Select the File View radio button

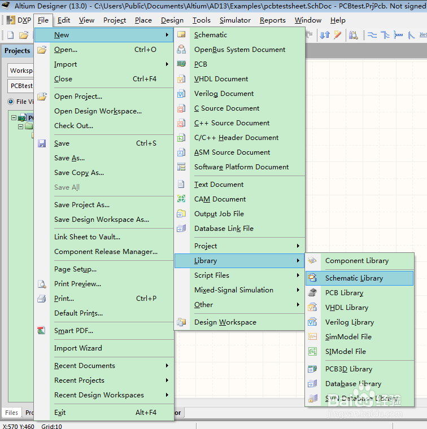(x=11, y=102)
